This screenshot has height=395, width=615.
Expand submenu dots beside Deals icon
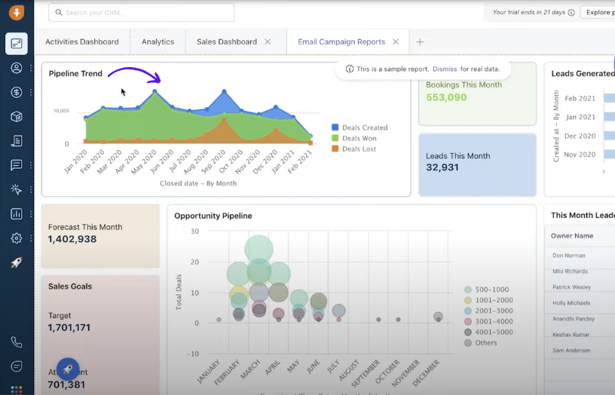point(31,92)
